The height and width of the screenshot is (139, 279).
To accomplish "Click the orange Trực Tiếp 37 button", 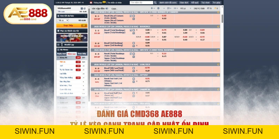I will pyautogui.click(x=72, y=25).
